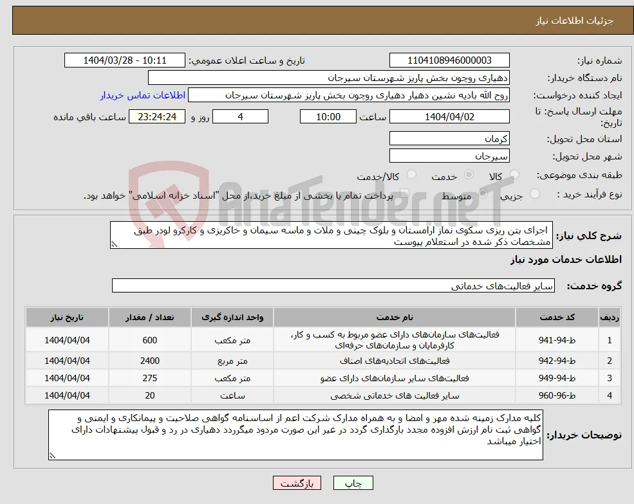This screenshot has width=634, height=504.
Task: Click the ساعت unit cell in row 4
Action: click(232, 395)
